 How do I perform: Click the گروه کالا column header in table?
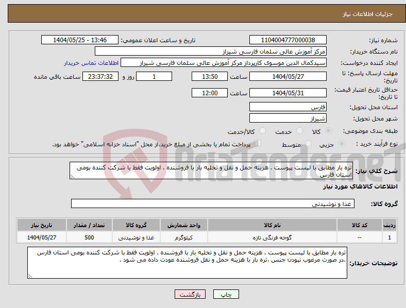[x=136, y=225]
